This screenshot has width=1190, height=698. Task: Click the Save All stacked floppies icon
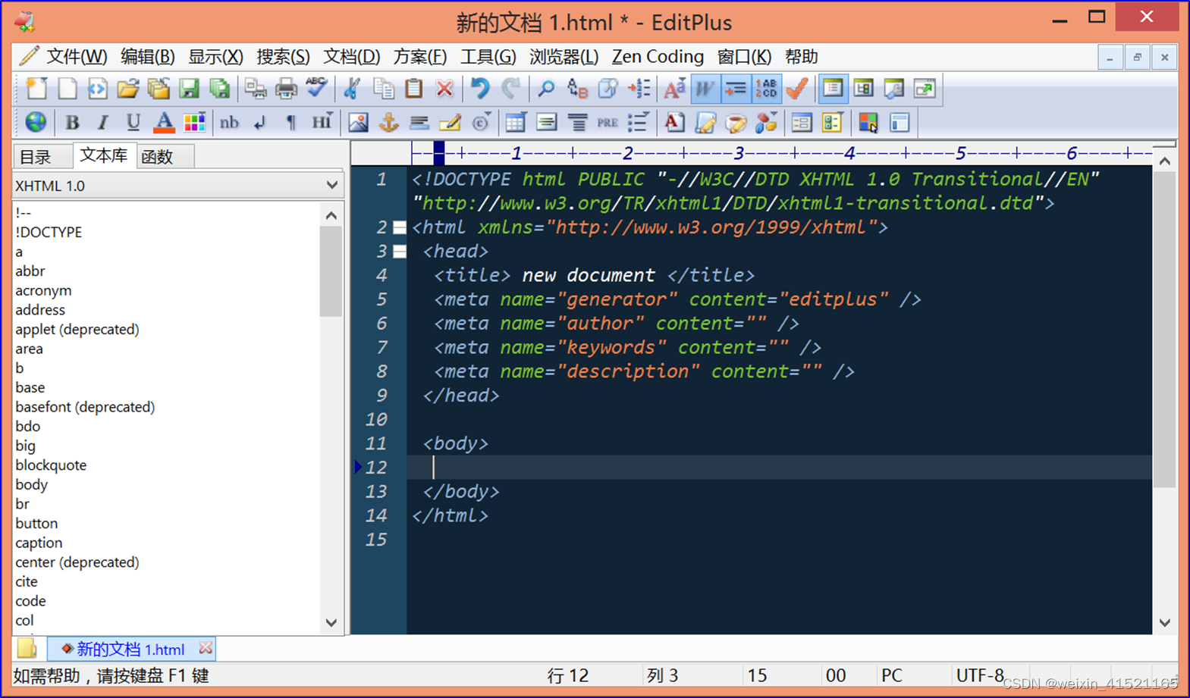pyautogui.click(x=220, y=89)
